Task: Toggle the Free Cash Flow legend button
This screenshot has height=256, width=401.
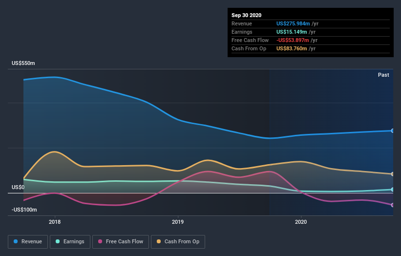Action: click(x=121, y=242)
